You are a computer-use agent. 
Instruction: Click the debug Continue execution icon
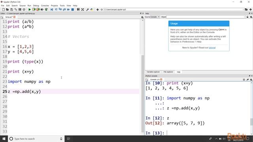coord(68,9)
